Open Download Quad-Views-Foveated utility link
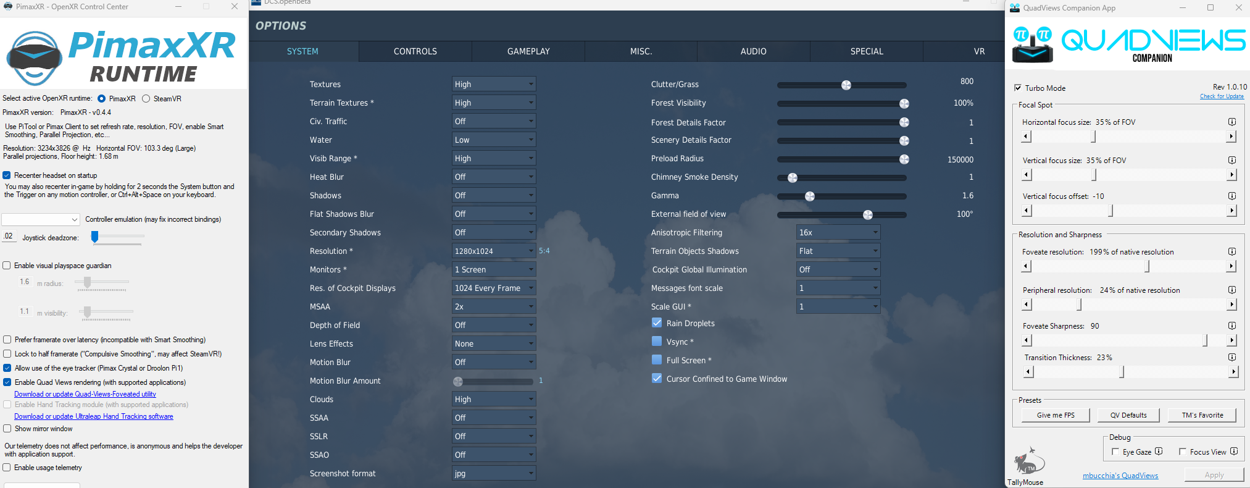This screenshot has width=1250, height=488. [x=85, y=394]
